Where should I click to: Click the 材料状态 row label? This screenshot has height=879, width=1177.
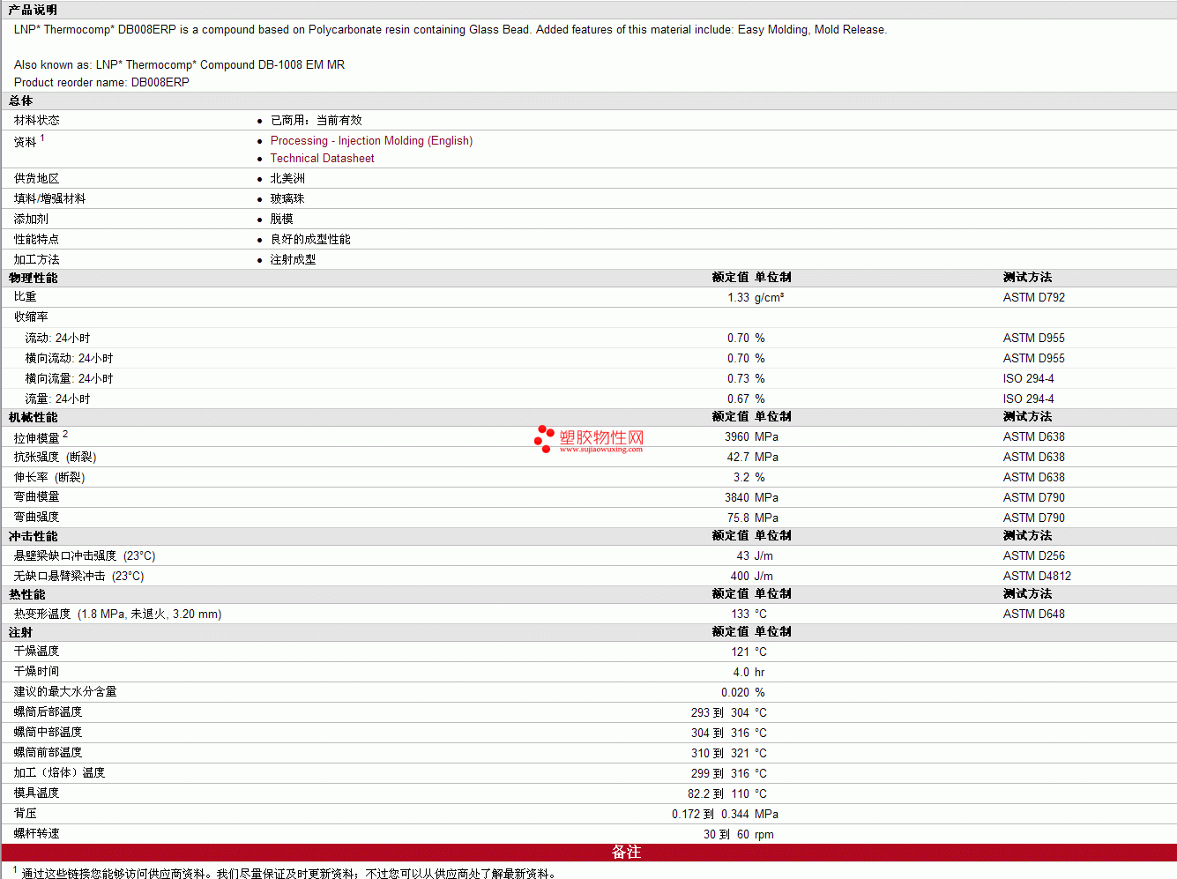[x=37, y=121]
